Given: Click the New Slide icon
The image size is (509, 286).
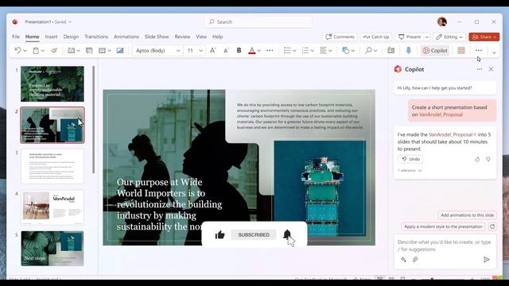Looking at the screenshot, I should [x=71, y=51].
